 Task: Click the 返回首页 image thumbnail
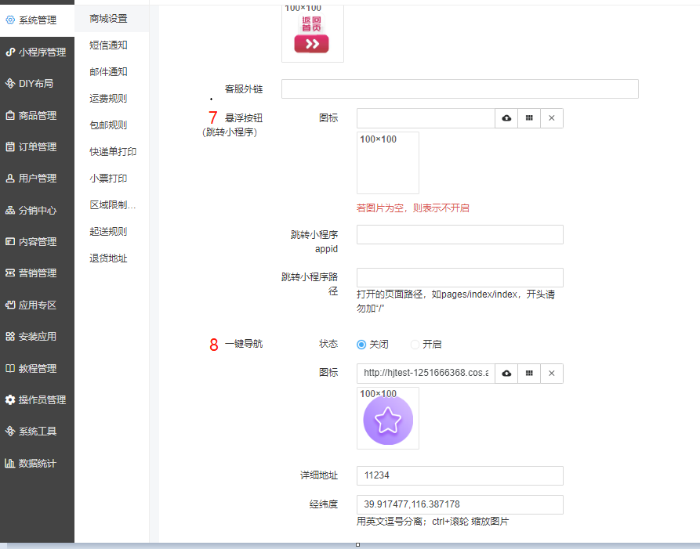[x=312, y=34]
